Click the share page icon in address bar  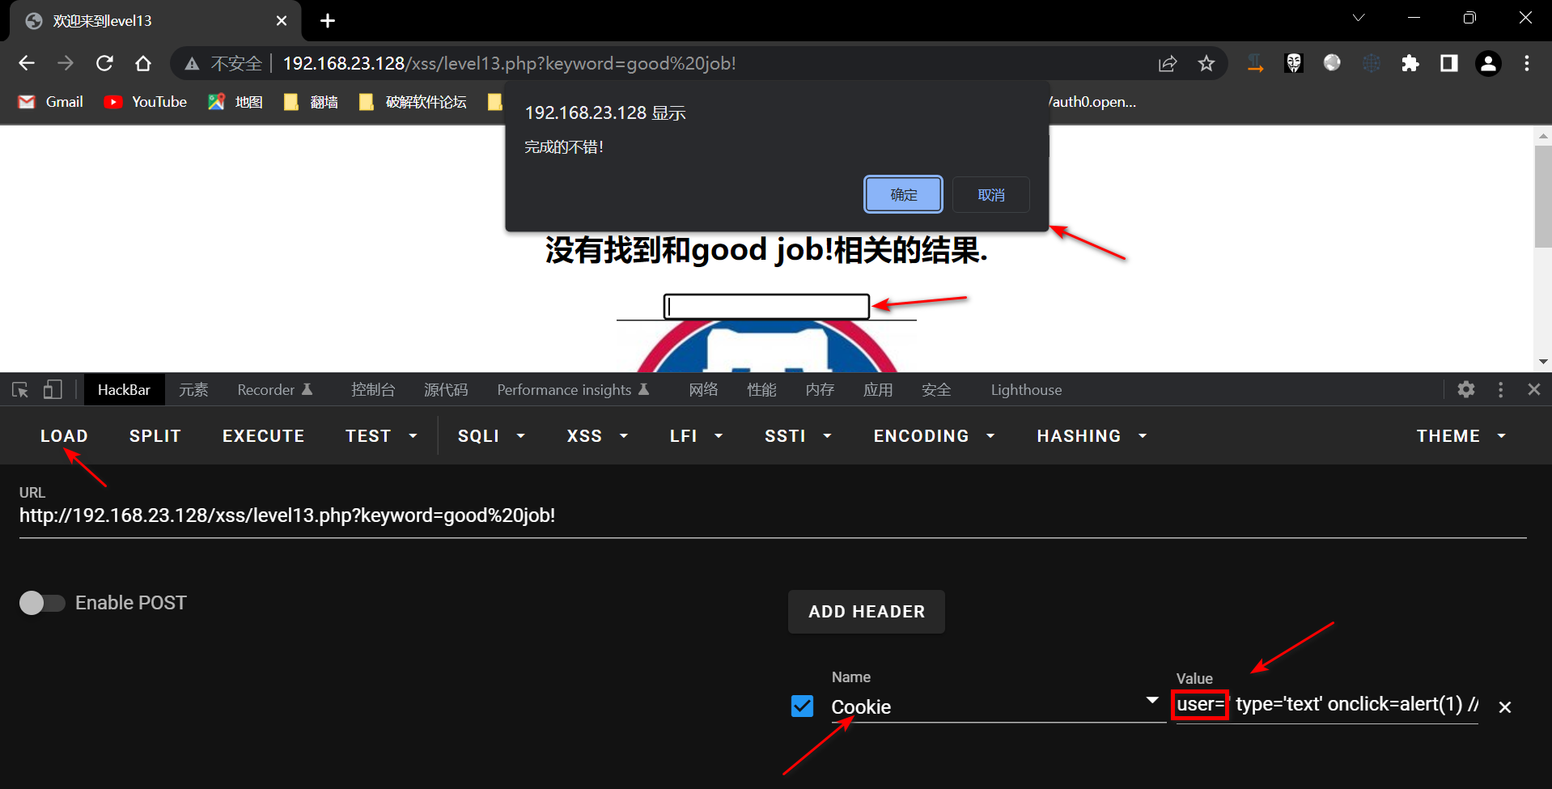(x=1167, y=64)
